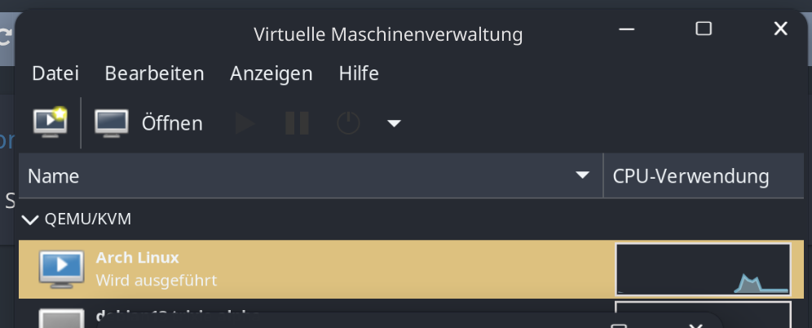This screenshot has width=812, height=328.
Task: Open the Anzeigen menu
Action: pos(271,73)
